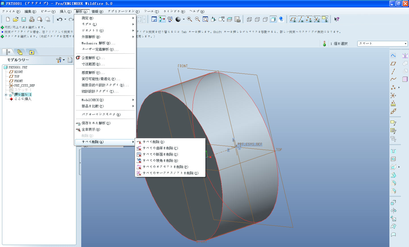The width and height of the screenshot is (409, 247).
Task: Click the datum plane tool icon
Action: (x=393, y=64)
